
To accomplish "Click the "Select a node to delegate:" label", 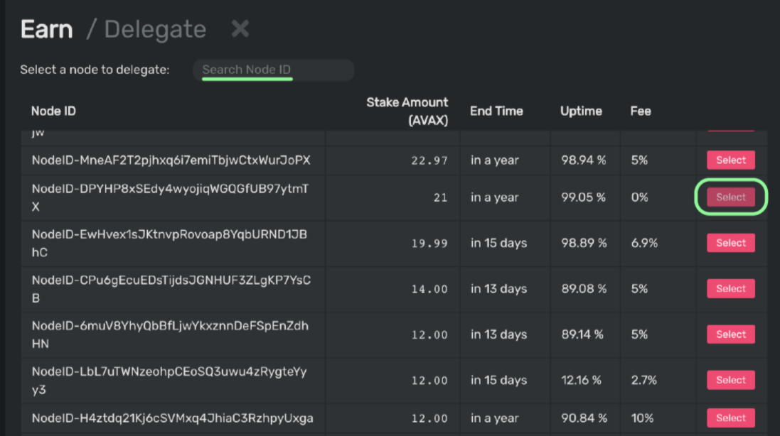I will coord(95,70).
